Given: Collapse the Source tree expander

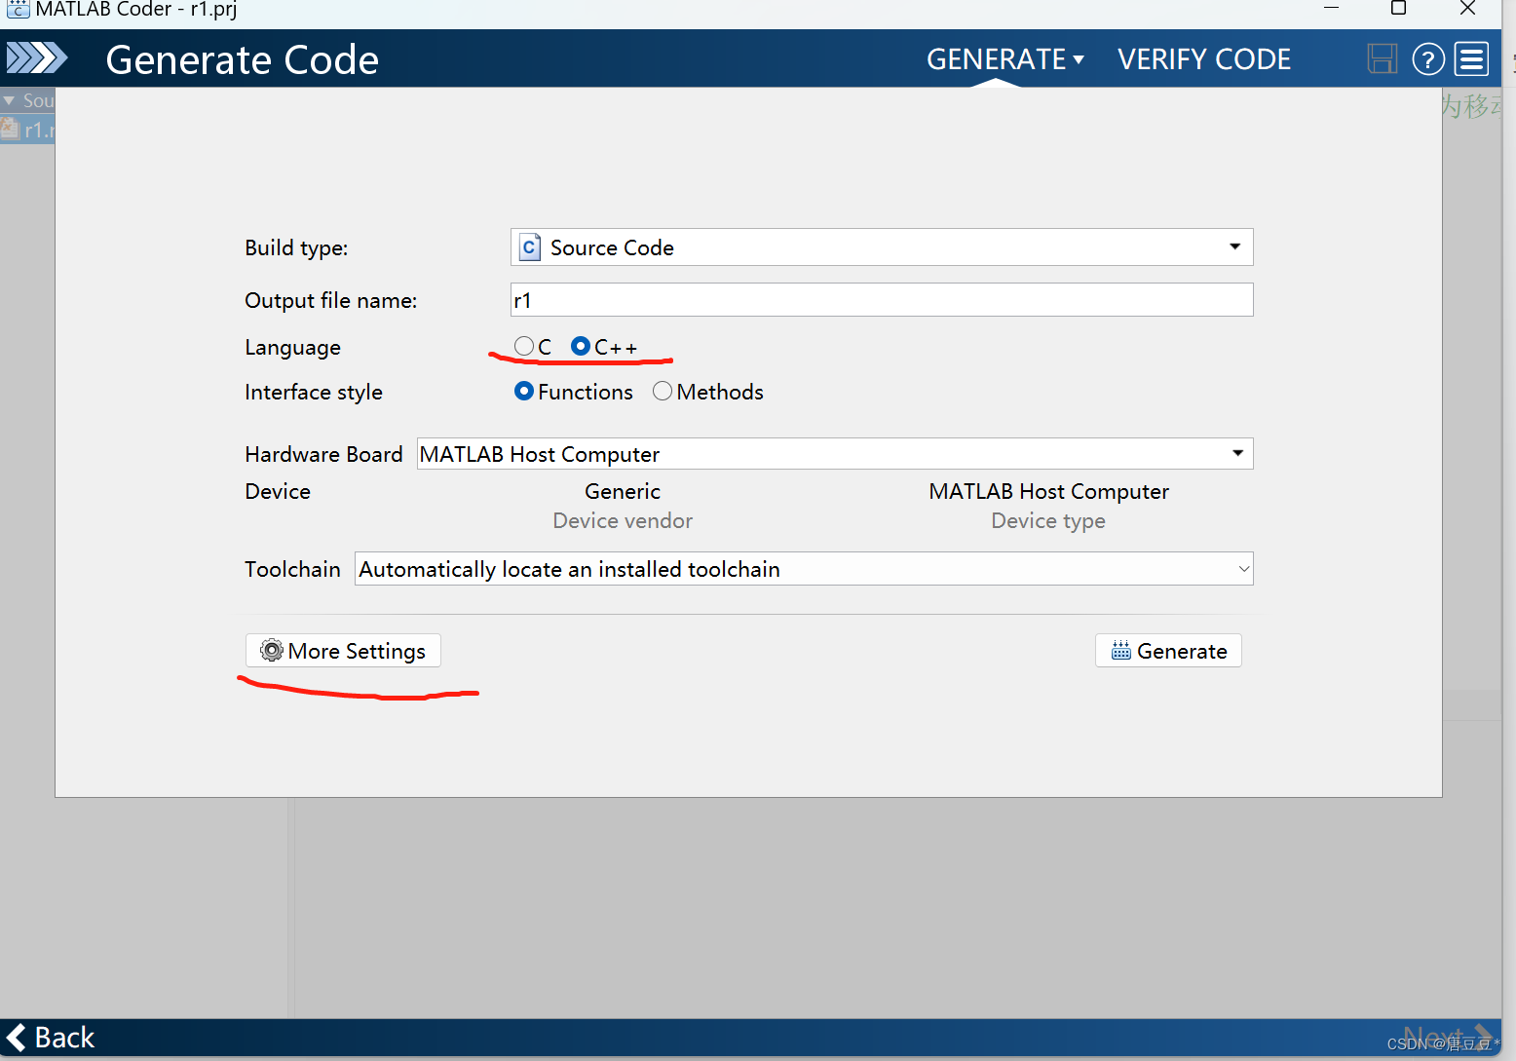Looking at the screenshot, I should 9,100.
